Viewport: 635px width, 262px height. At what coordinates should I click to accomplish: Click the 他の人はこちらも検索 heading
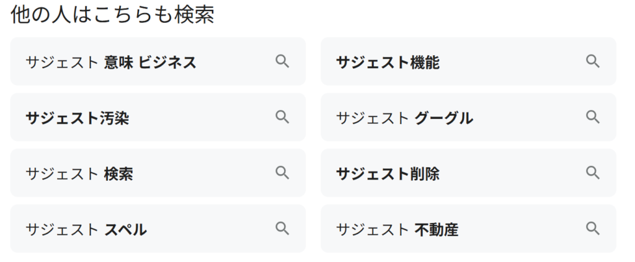tap(112, 16)
